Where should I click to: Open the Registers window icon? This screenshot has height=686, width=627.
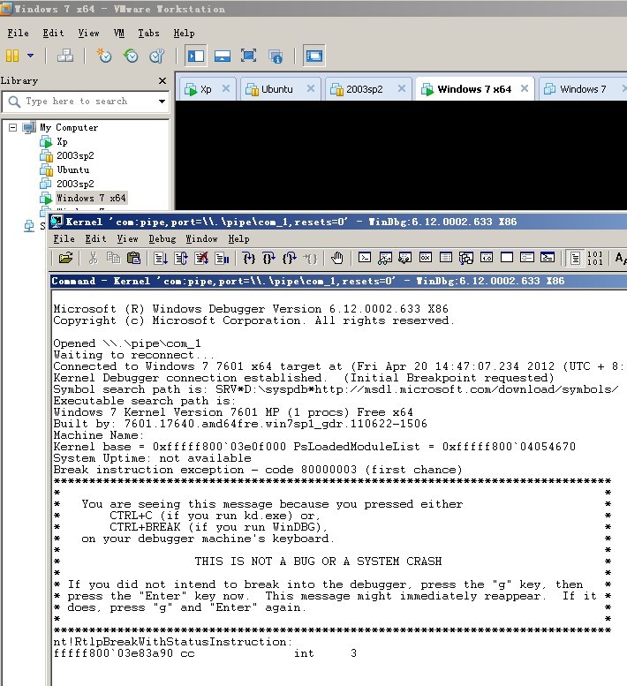point(426,258)
